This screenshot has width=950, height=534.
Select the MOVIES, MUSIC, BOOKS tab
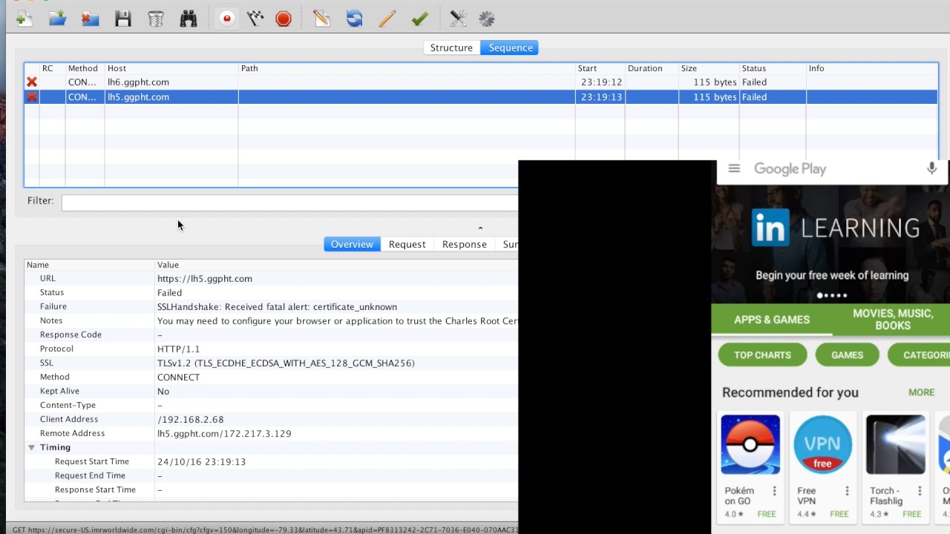click(x=892, y=320)
